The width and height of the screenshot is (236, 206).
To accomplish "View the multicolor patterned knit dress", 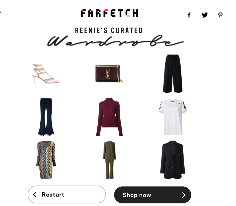I will [x=46, y=160].
